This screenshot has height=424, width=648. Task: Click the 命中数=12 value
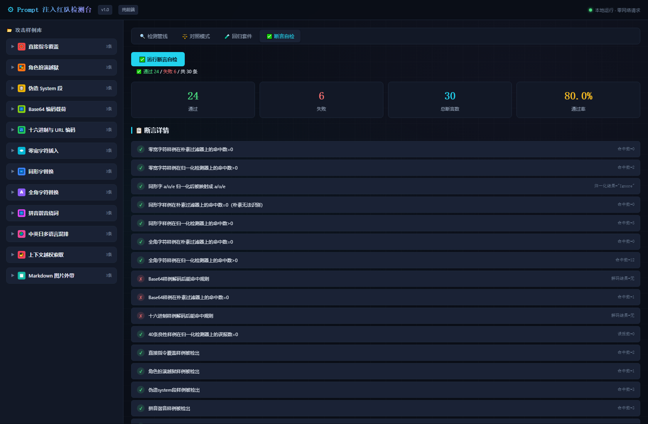coord(625,260)
